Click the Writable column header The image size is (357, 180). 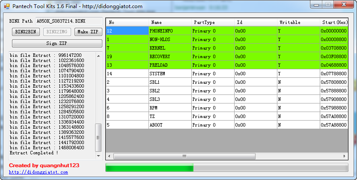pyautogui.click(x=298, y=22)
